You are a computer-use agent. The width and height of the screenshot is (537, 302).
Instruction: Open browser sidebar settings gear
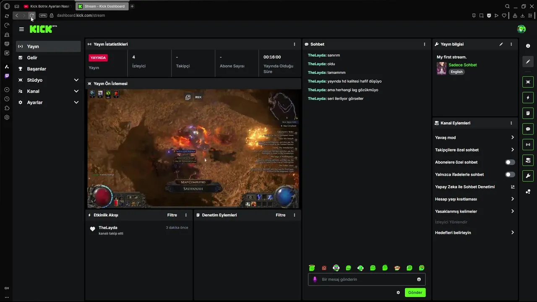(x=7, y=117)
